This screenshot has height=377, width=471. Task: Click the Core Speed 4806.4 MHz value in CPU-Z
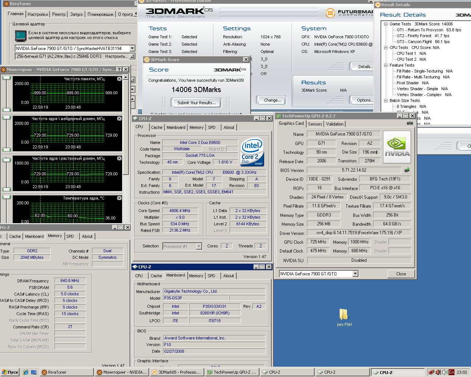click(x=180, y=211)
